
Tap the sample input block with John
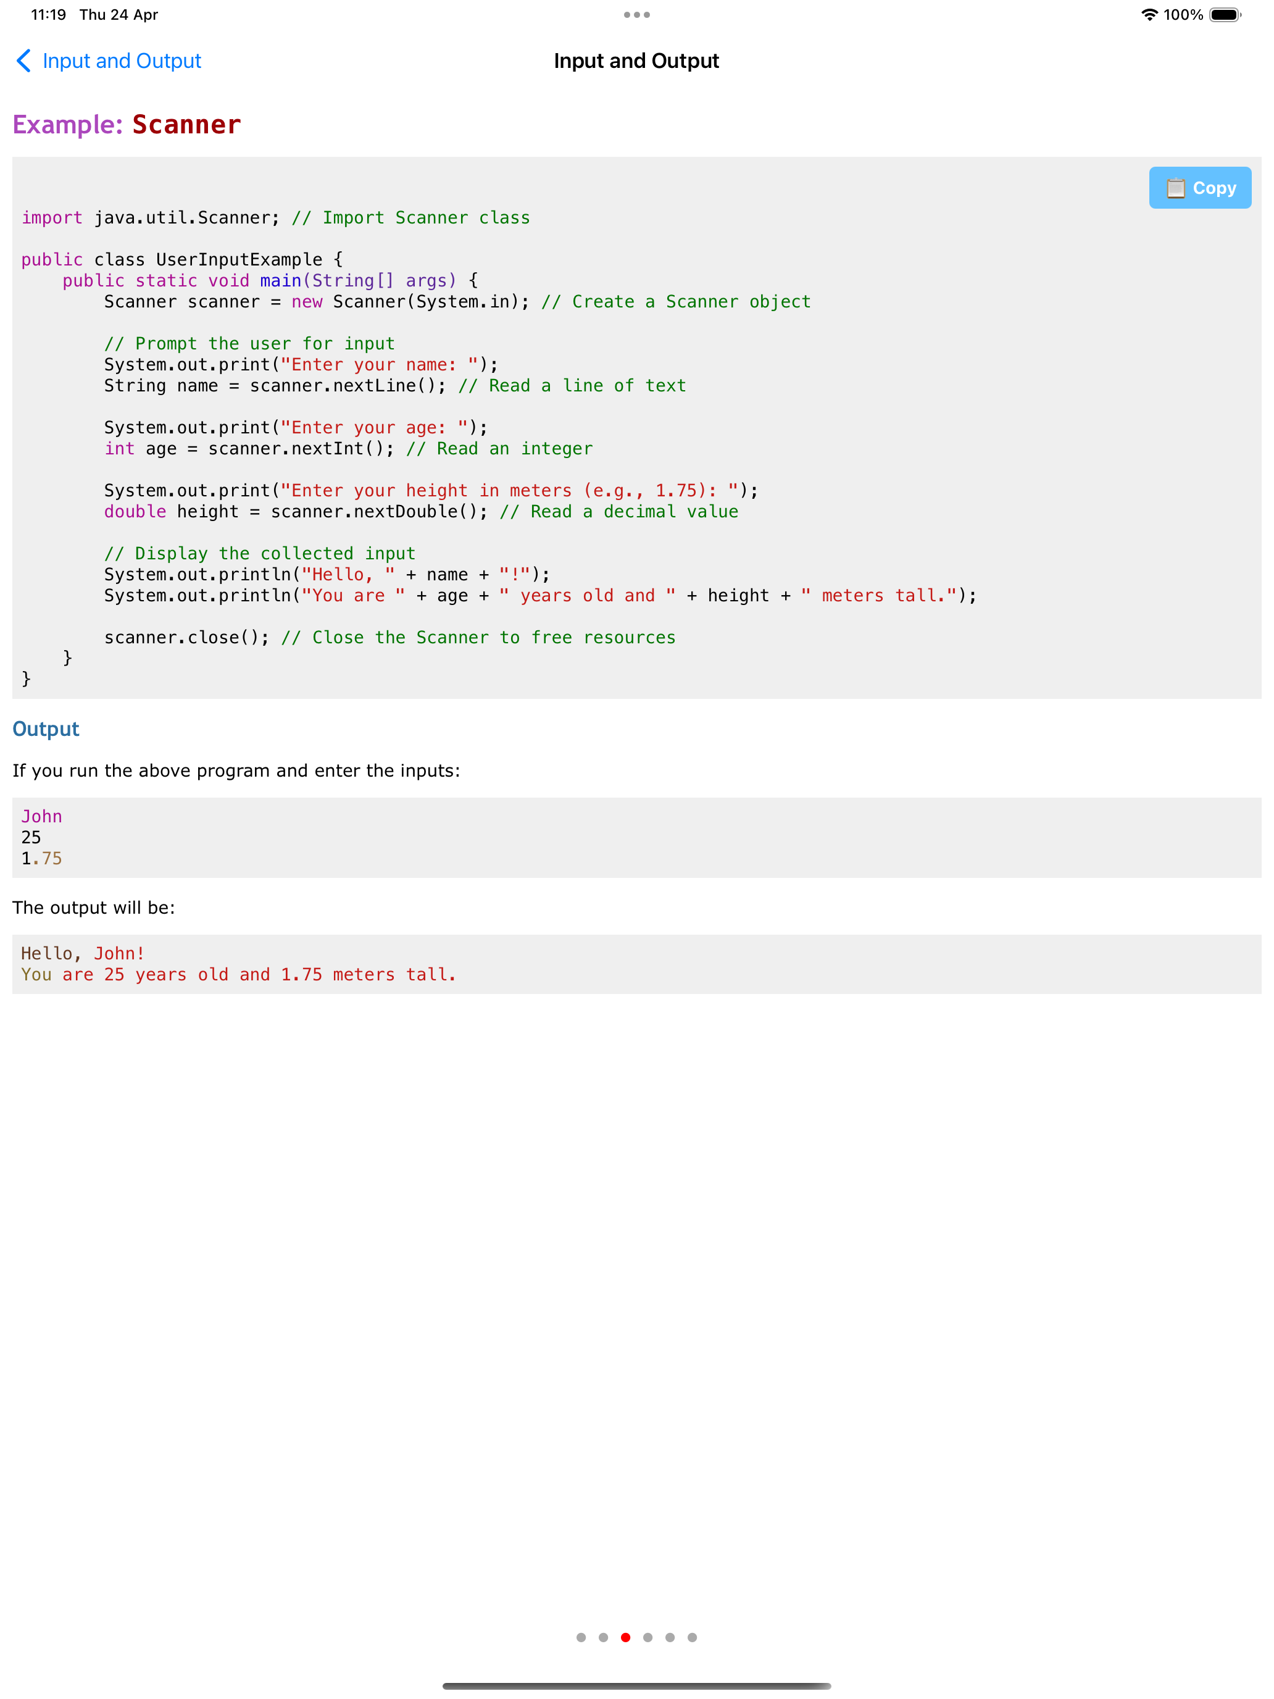[x=636, y=837]
